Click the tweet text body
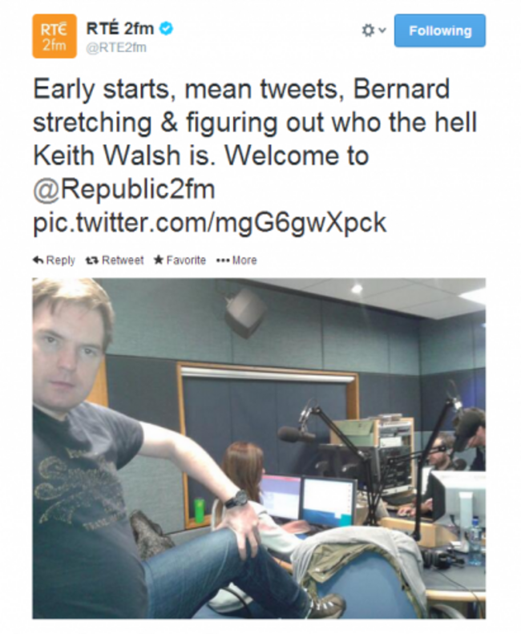521x634 pixels. pos(255,155)
